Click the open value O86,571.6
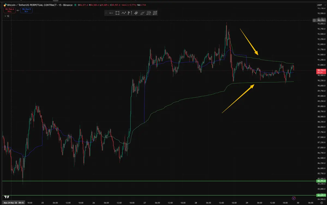This screenshot has height=205, width=327. pos(83,5)
